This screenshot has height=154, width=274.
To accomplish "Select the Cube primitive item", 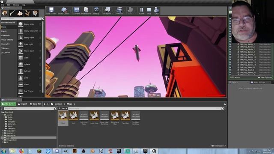I will point(30,58).
